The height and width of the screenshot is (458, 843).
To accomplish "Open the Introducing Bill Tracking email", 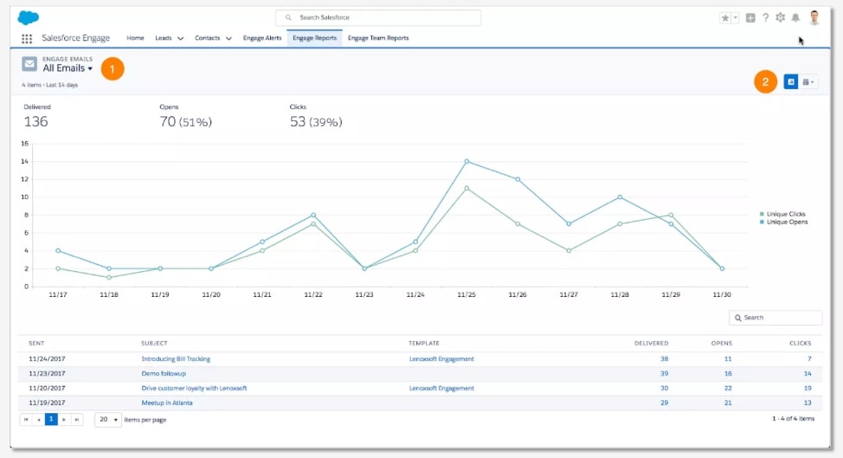I will 176,359.
